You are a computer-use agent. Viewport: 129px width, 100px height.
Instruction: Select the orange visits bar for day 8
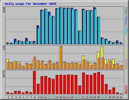pyautogui.click(x=35, y=63)
